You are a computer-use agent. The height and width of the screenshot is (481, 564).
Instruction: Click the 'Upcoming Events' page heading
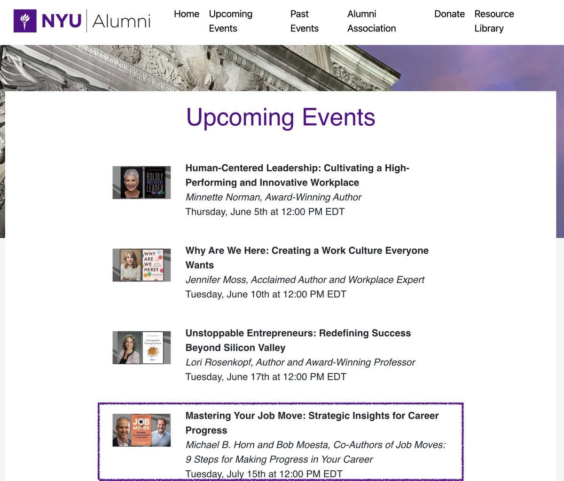[281, 118]
